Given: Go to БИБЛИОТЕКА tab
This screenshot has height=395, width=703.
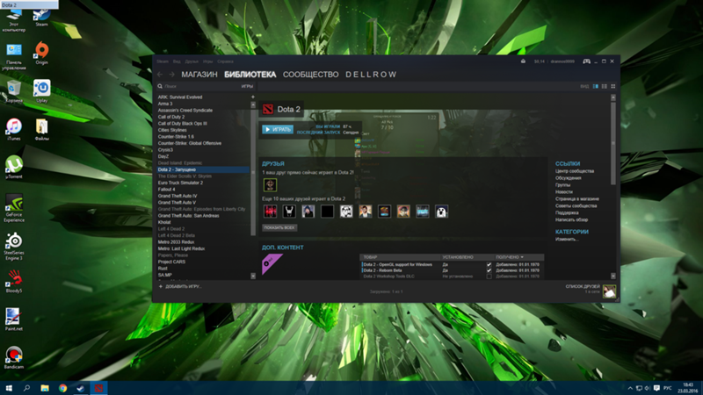Looking at the screenshot, I should tap(250, 75).
